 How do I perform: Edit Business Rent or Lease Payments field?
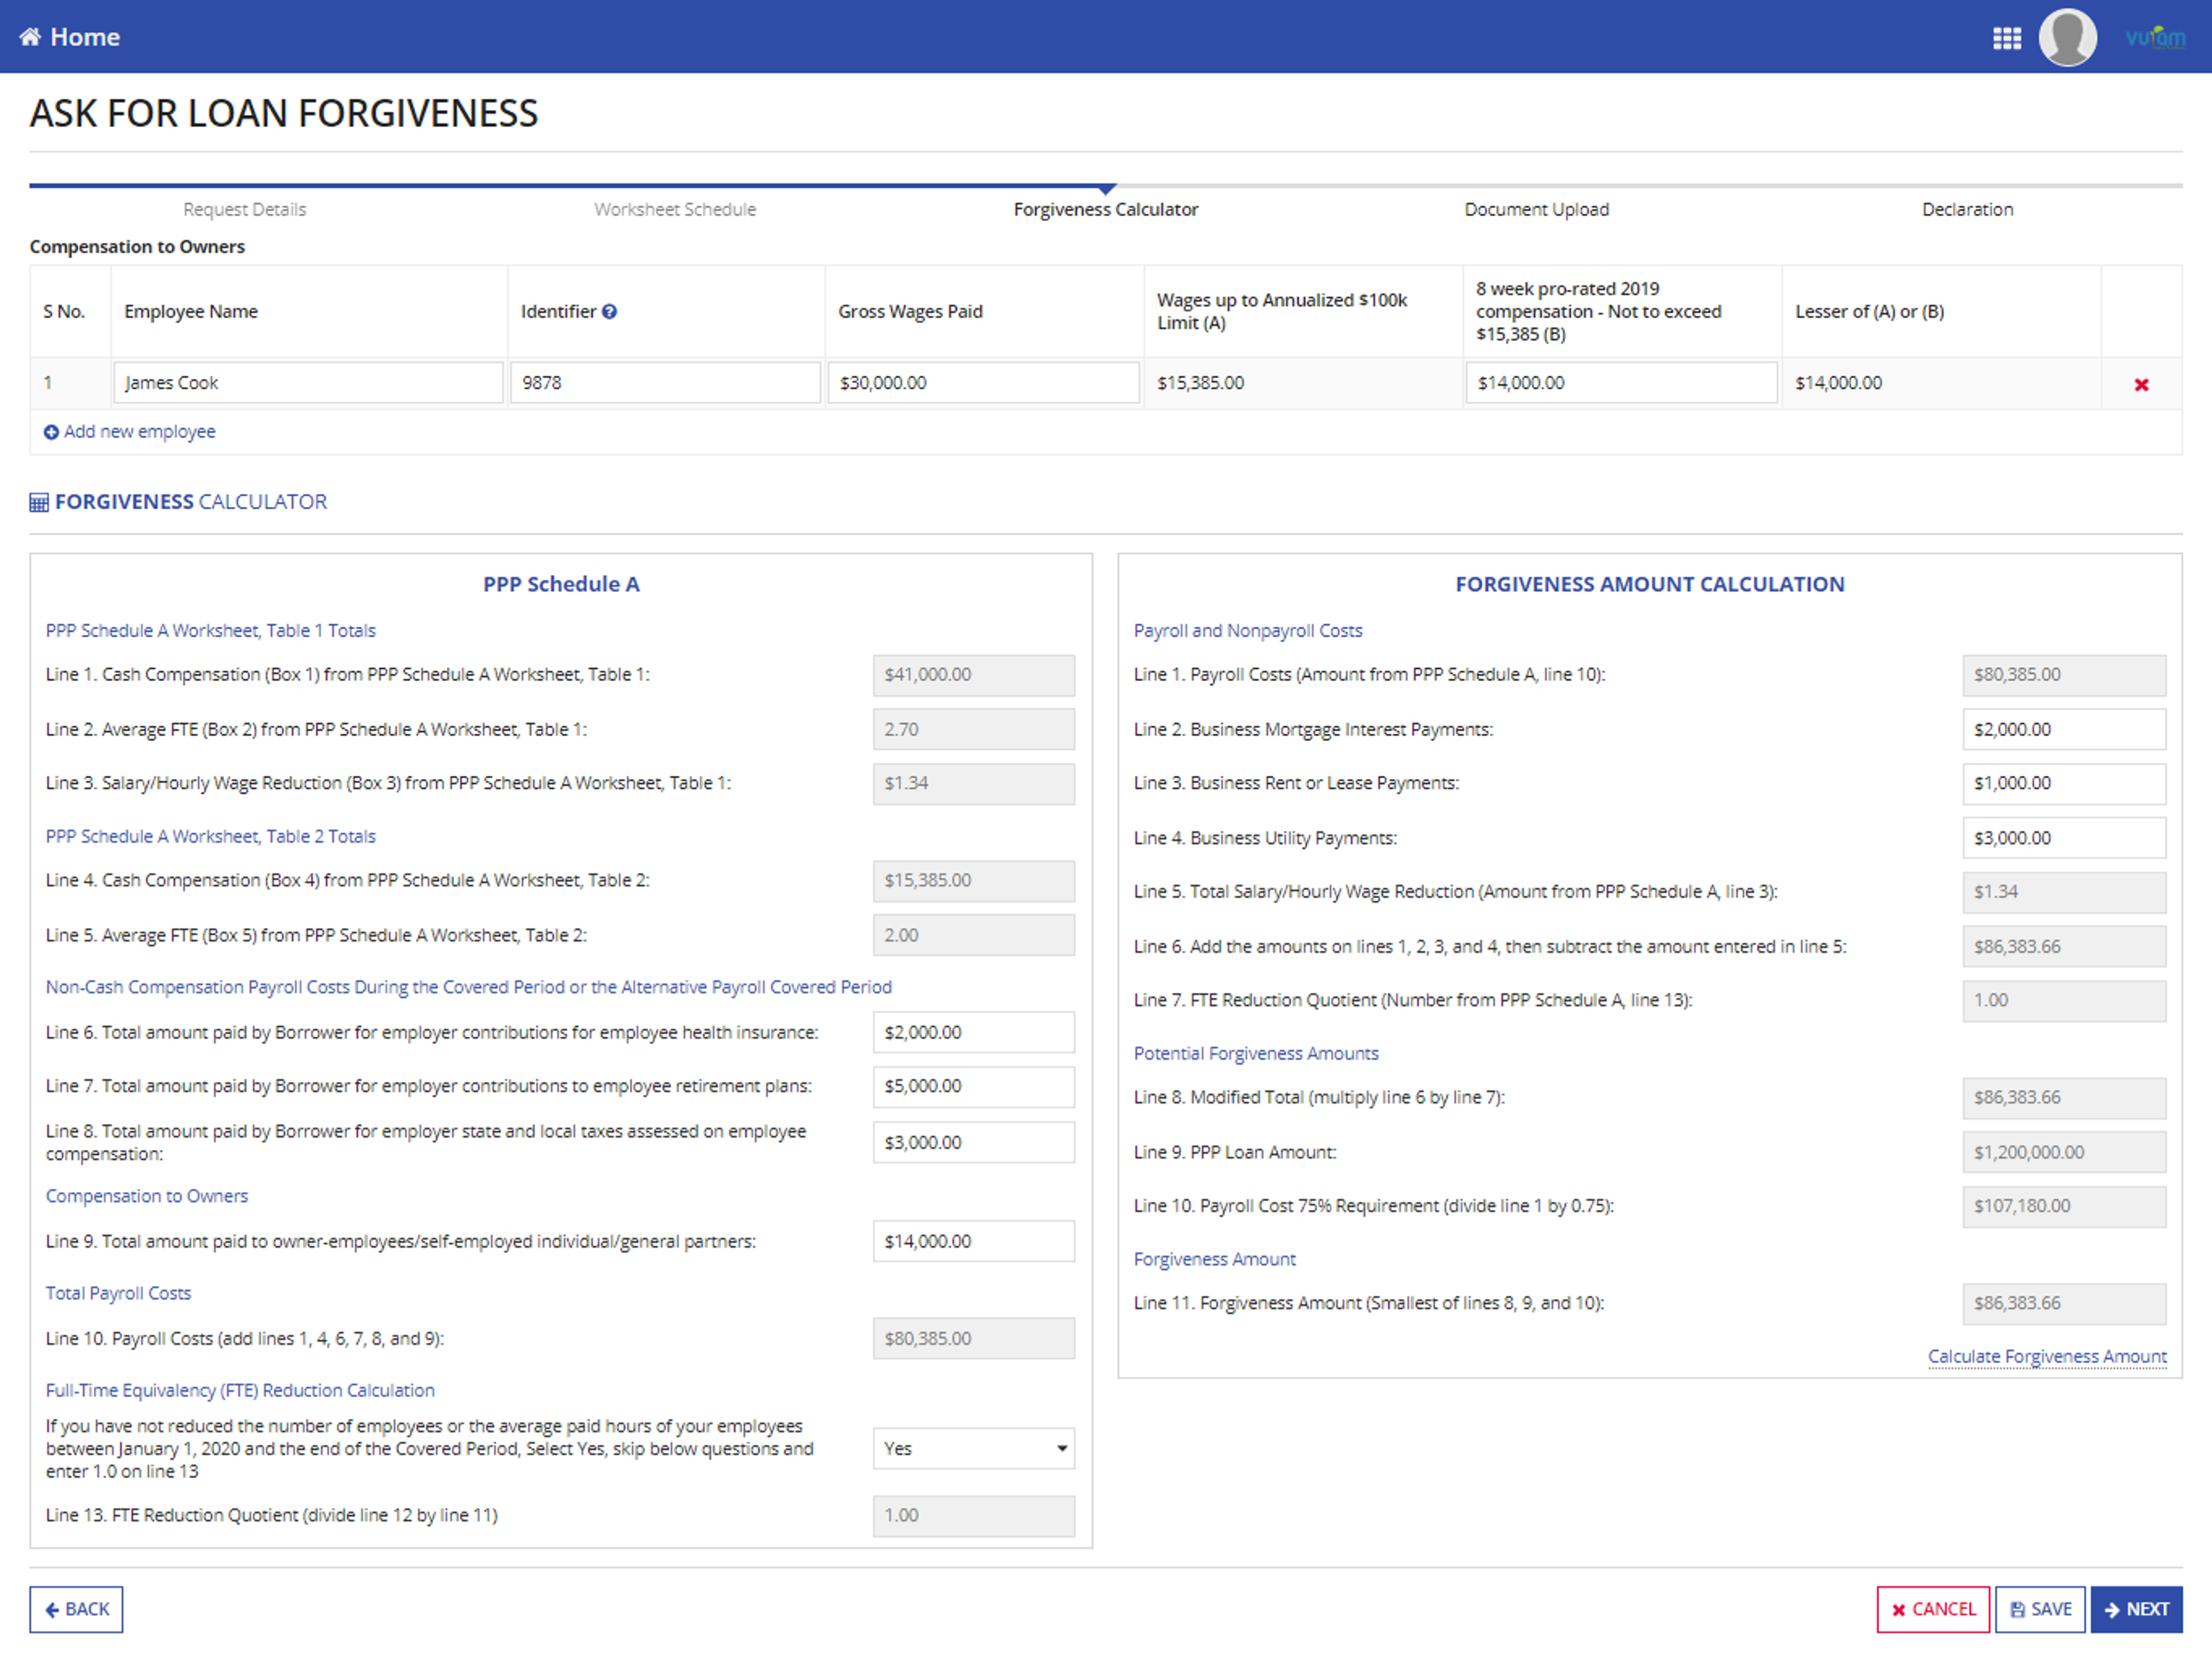point(2064,784)
